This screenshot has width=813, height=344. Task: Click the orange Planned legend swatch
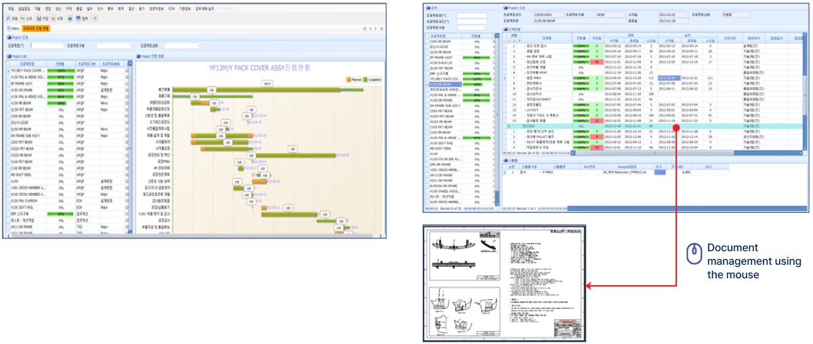click(350, 79)
